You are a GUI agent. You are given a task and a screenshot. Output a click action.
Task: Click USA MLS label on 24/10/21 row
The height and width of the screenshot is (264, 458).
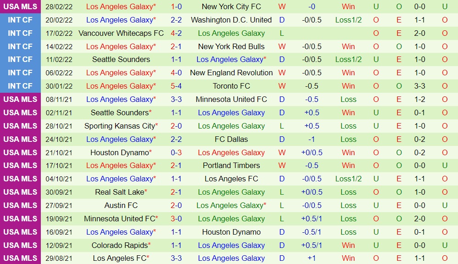coord(20,139)
